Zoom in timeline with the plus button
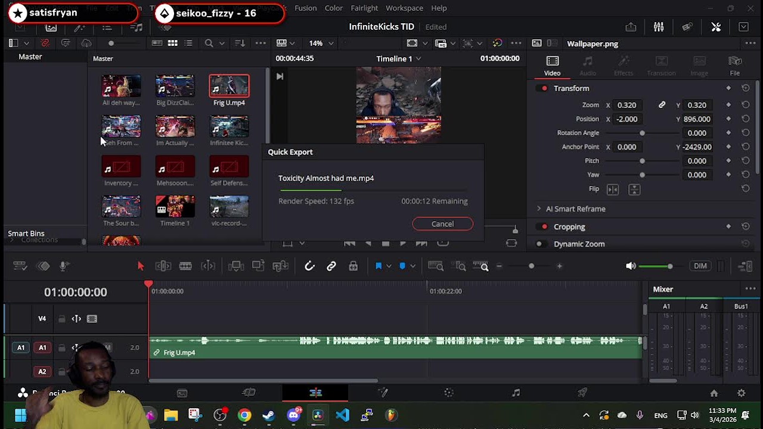Image resolution: width=763 pixels, height=429 pixels. [559, 266]
